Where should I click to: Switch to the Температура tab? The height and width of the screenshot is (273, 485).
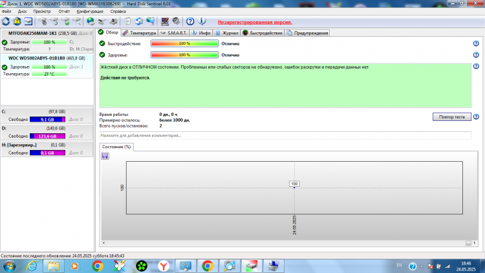pyautogui.click(x=139, y=33)
